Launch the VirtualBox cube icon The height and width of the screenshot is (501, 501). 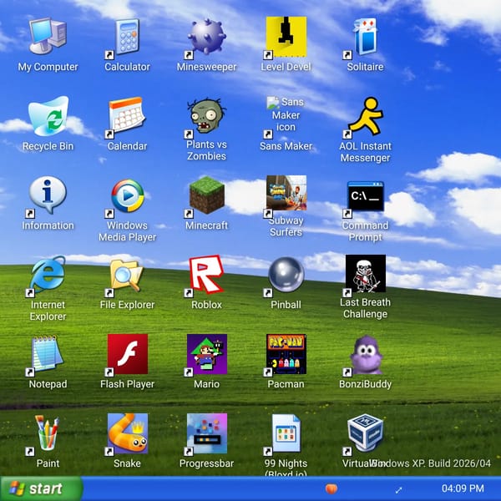coord(365,433)
